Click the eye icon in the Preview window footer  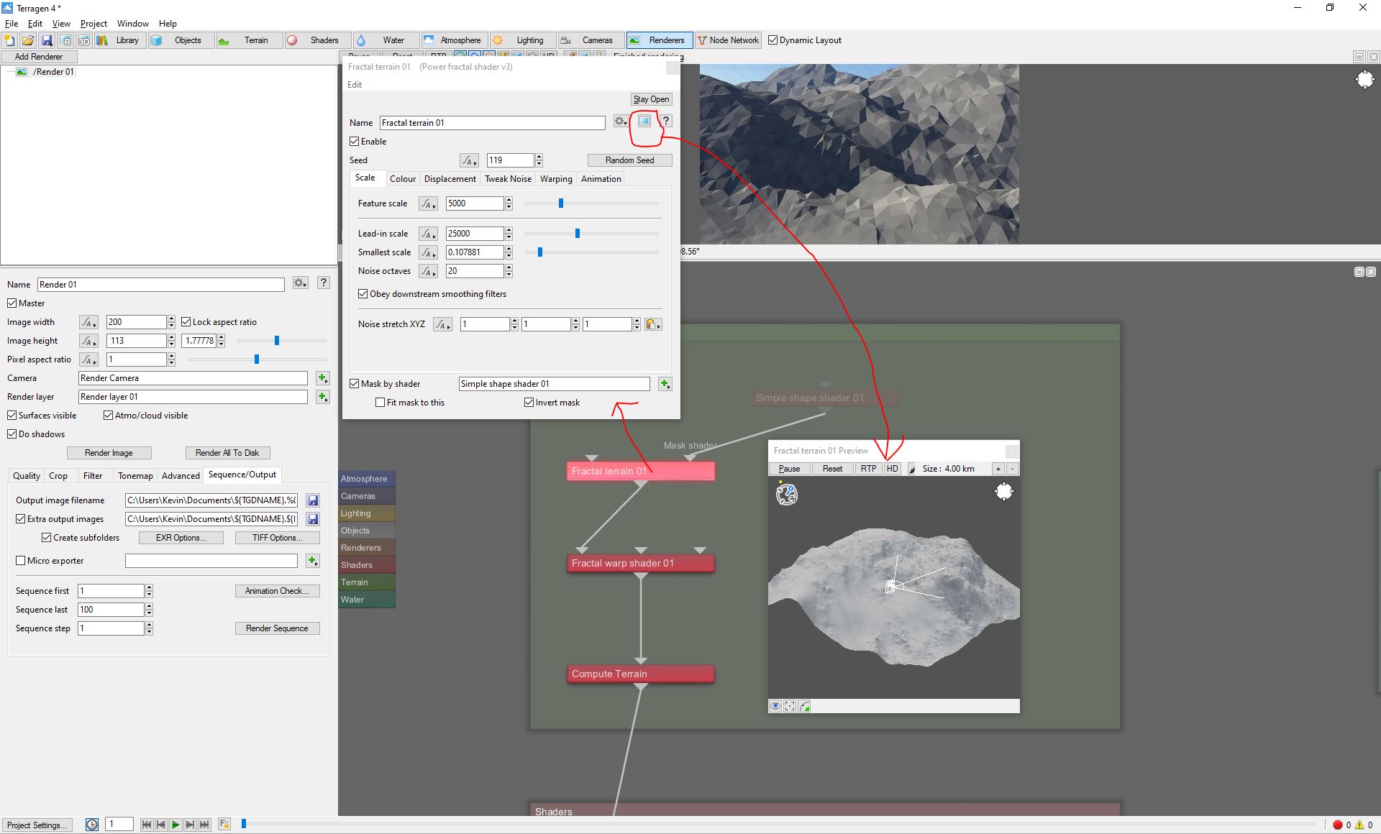[x=775, y=707]
